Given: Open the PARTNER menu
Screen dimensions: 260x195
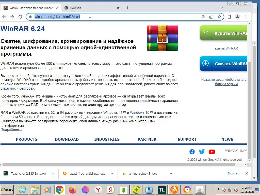Looking at the screenshot, I should (147, 139).
